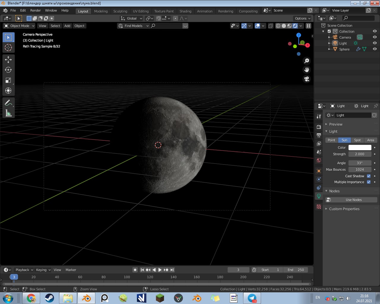The width and height of the screenshot is (380, 304).
Task: Toggle camera view icon in viewport
Action: 307,79
